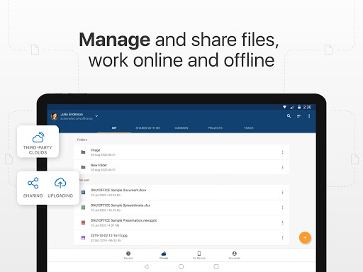Open the header overflow menu icon
The height and width of the screenshot is (272, 363).
pyautogui.click(x=309, y=116)
